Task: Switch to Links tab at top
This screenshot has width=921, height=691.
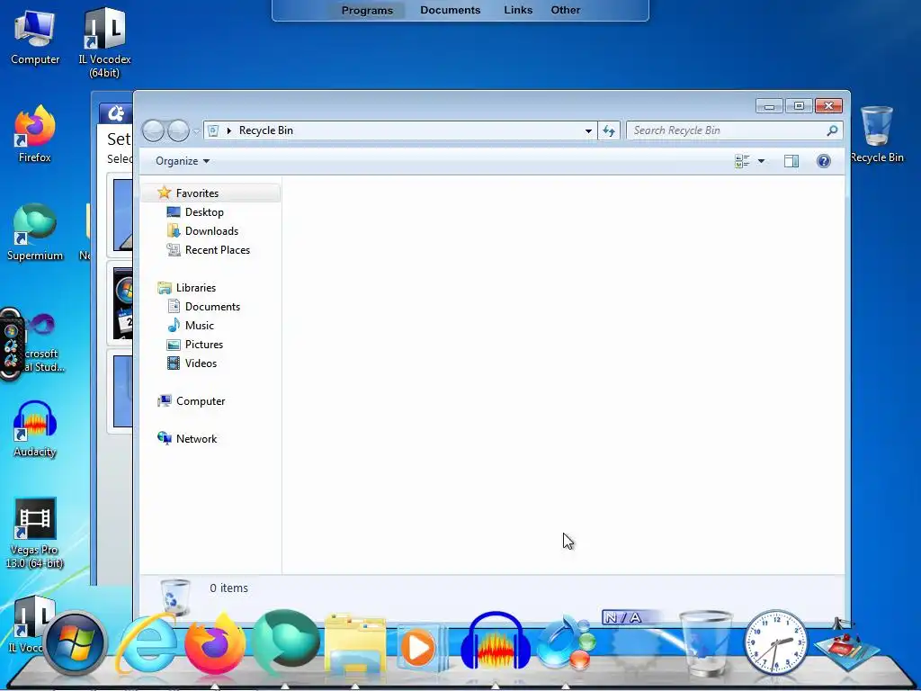Action: tap(518, 10)
